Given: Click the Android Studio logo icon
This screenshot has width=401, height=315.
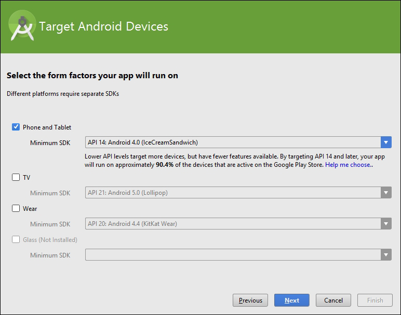Looking at the screenshot, I should [22, 26].
